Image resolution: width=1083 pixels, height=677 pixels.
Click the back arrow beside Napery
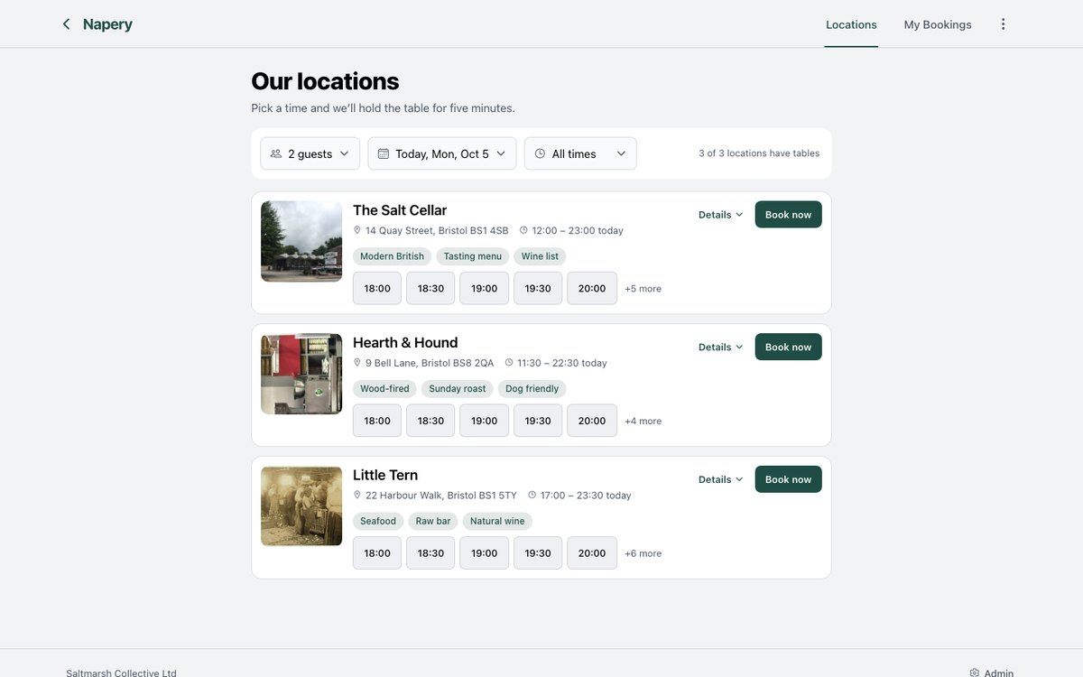click(66, 24)
